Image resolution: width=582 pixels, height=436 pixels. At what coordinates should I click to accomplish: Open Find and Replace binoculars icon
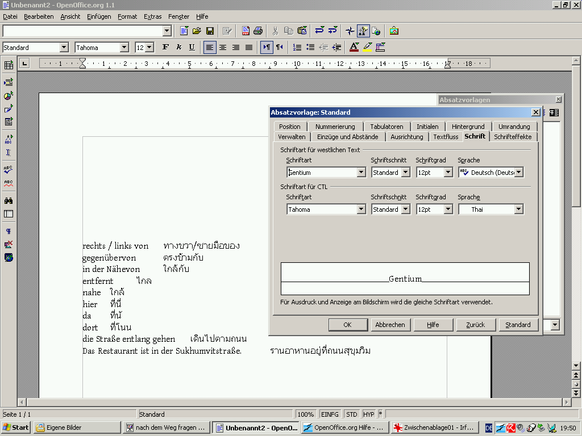point(9,200)
